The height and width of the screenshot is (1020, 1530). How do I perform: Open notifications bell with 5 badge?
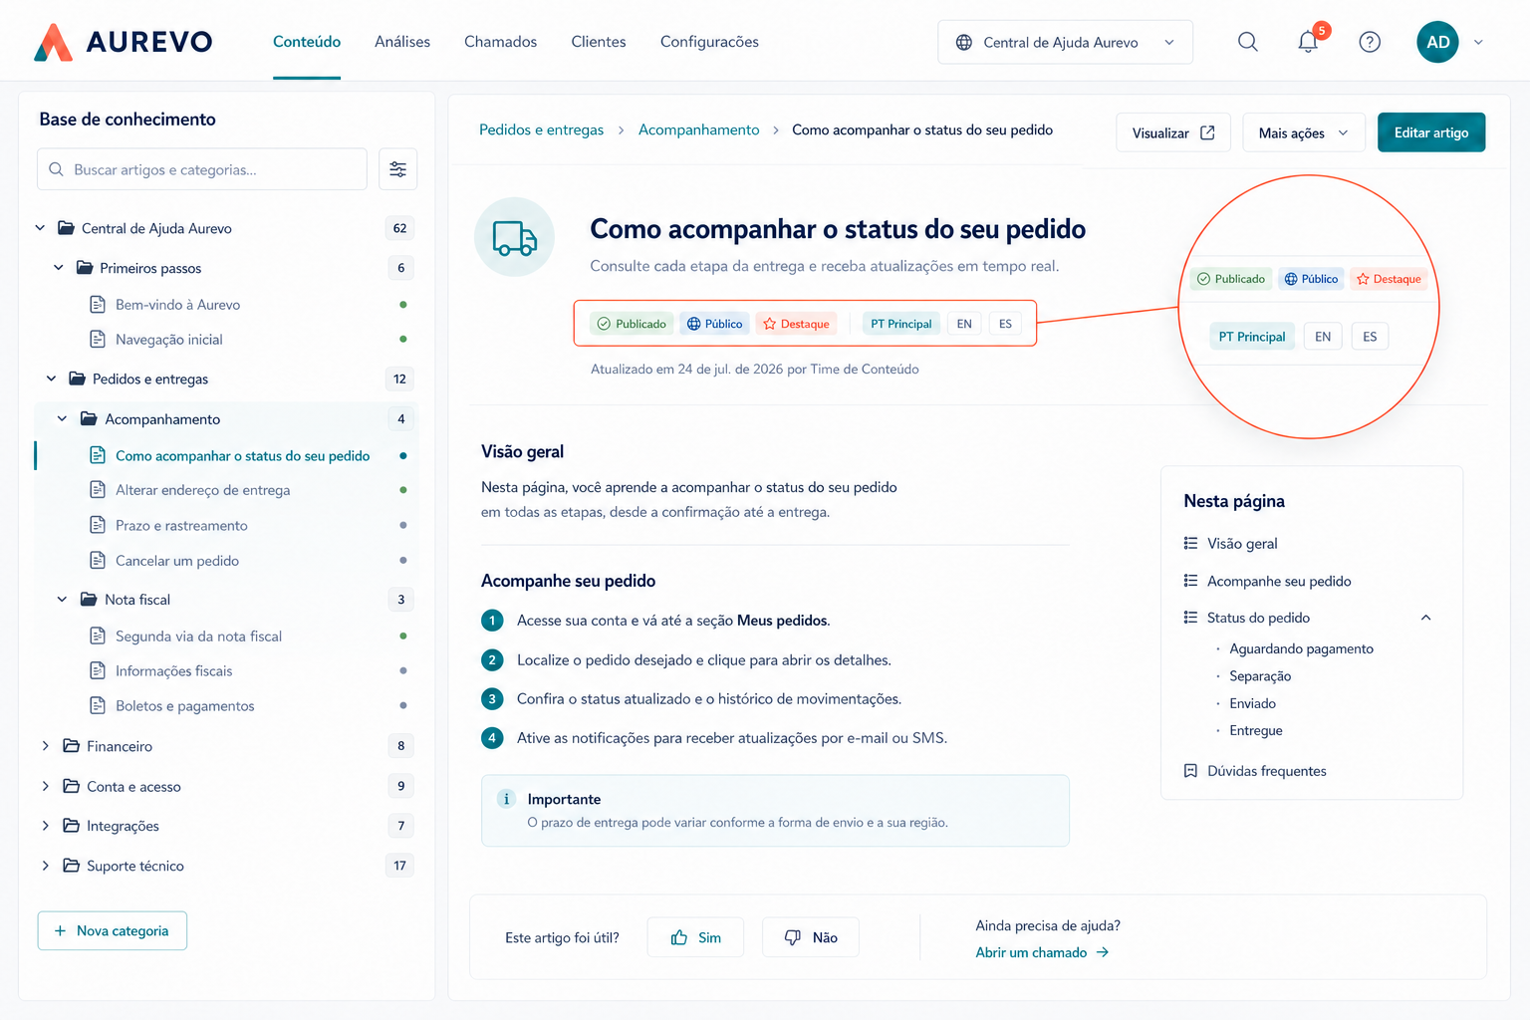point(1308,42)
